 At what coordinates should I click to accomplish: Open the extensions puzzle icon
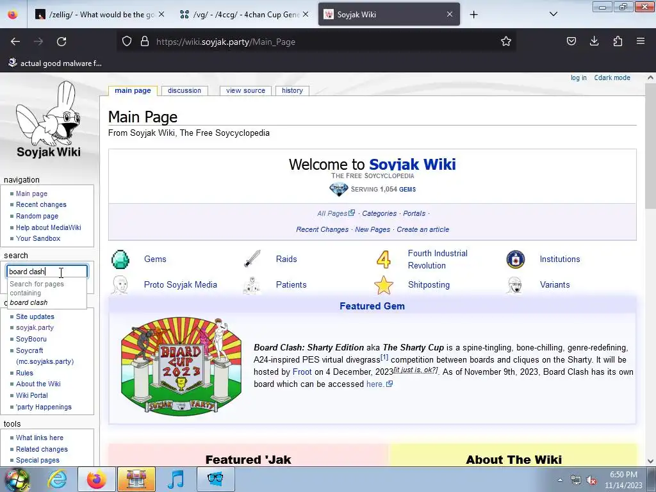tap(618, 41)
